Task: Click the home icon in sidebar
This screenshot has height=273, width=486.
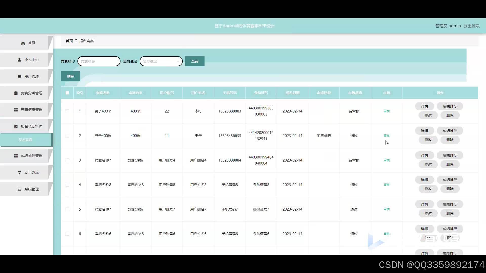Action: tap(23, 43)
